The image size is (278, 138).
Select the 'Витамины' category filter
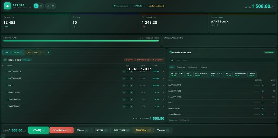(193, 67)
